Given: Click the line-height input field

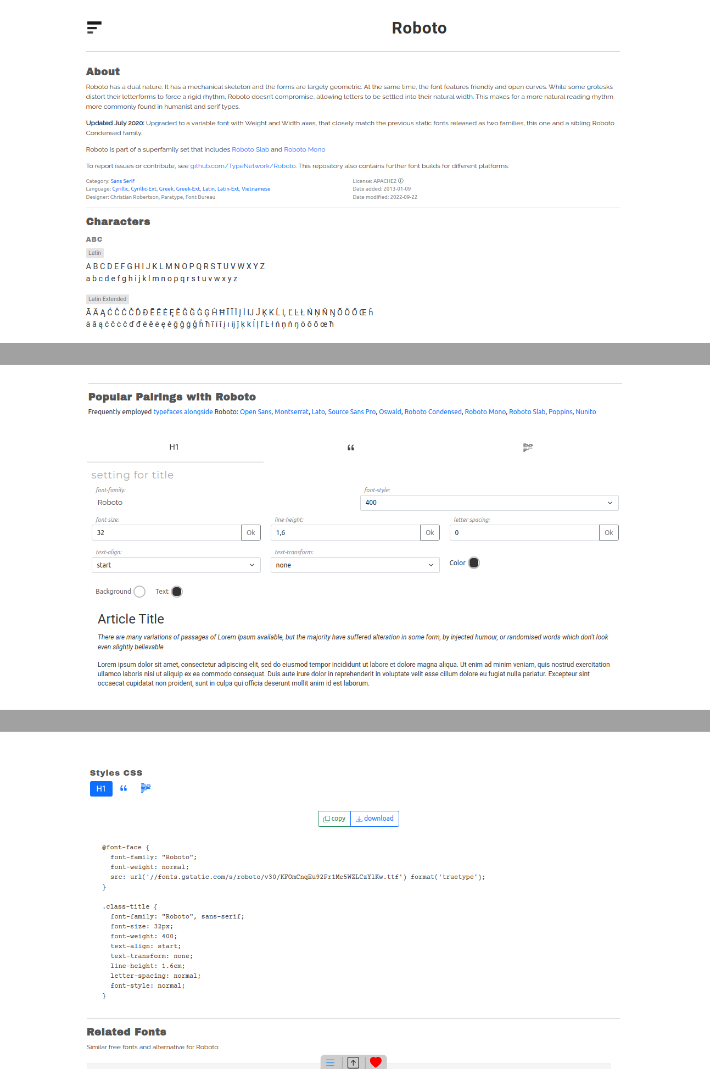Looking at the screenshot, I should pos(345,532).
